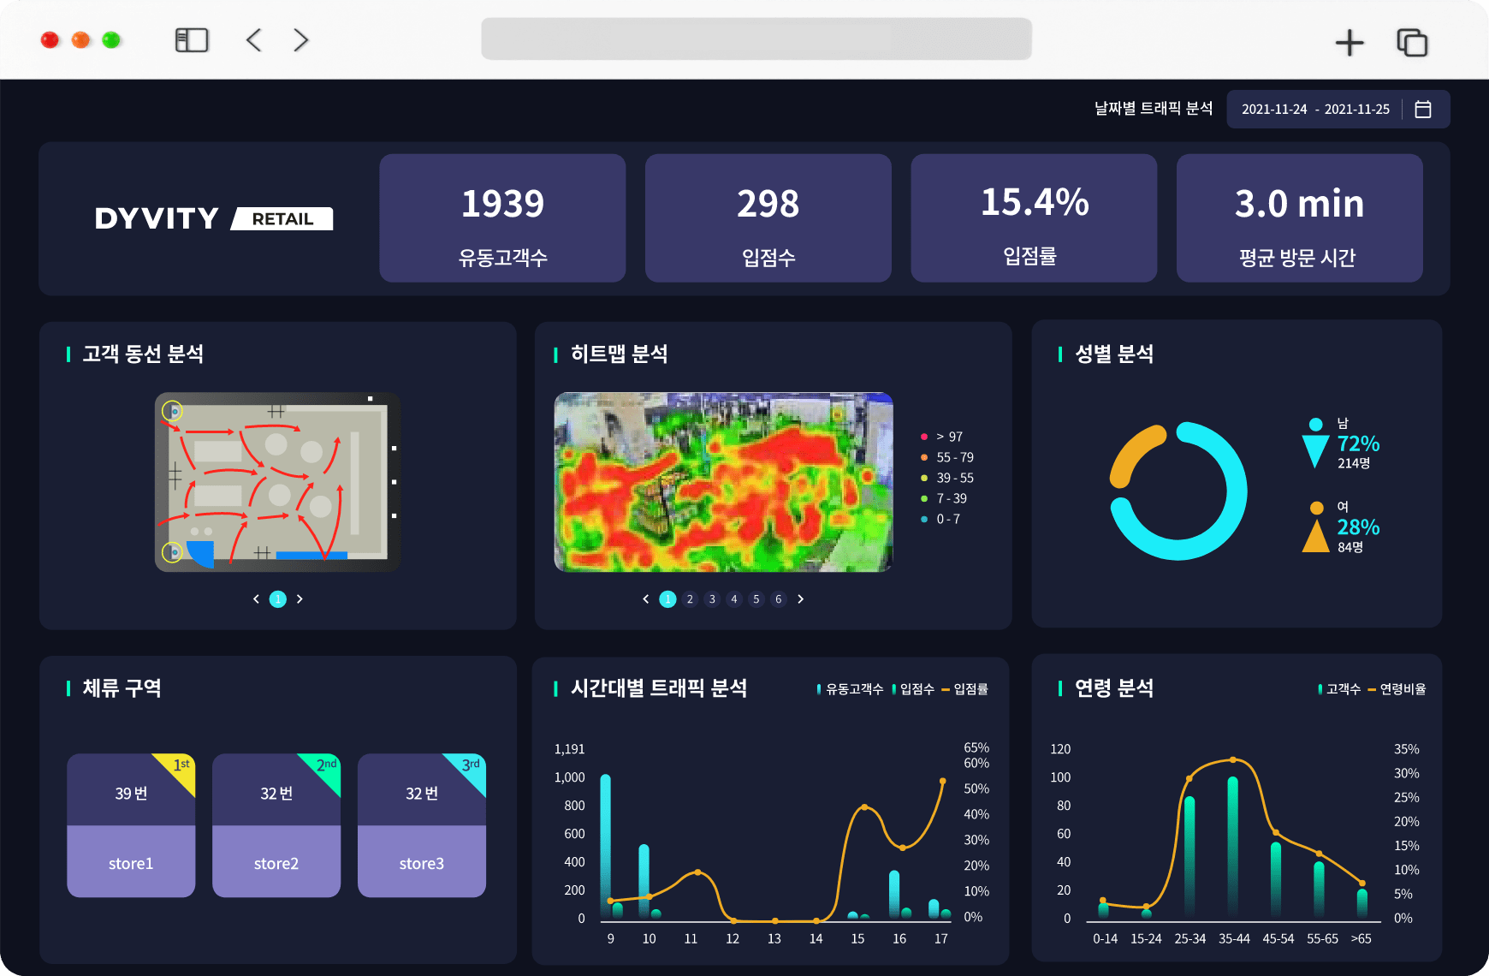Switch to heatmap page 3

tap(712, 599)
